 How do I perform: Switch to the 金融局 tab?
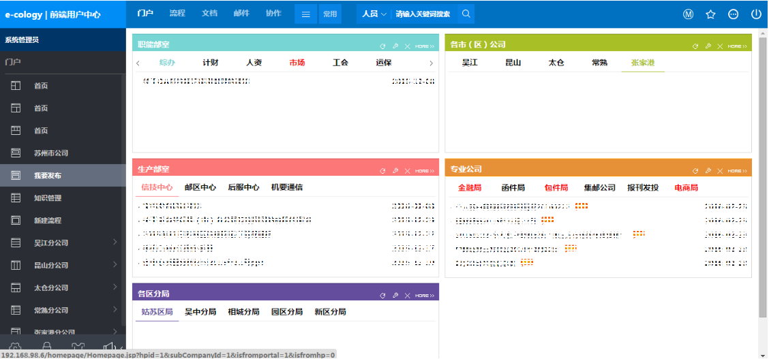(x=470, y=187)
